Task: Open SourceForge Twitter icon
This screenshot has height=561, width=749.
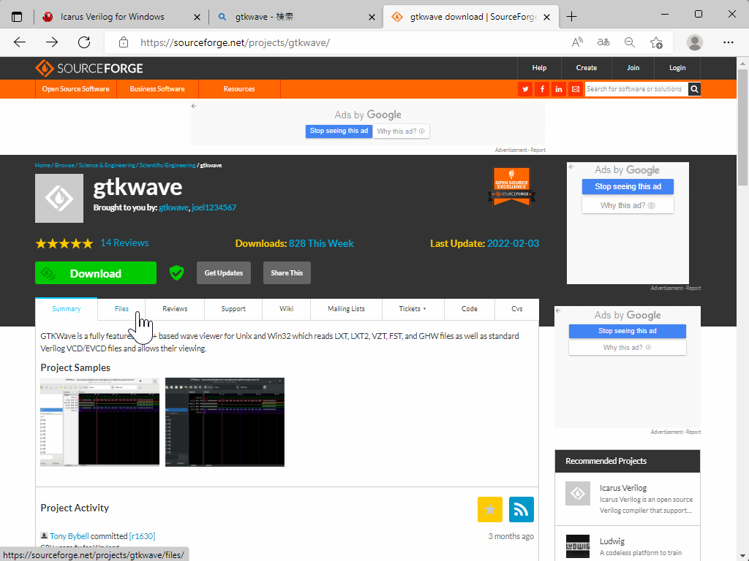Action: (525, 89)
